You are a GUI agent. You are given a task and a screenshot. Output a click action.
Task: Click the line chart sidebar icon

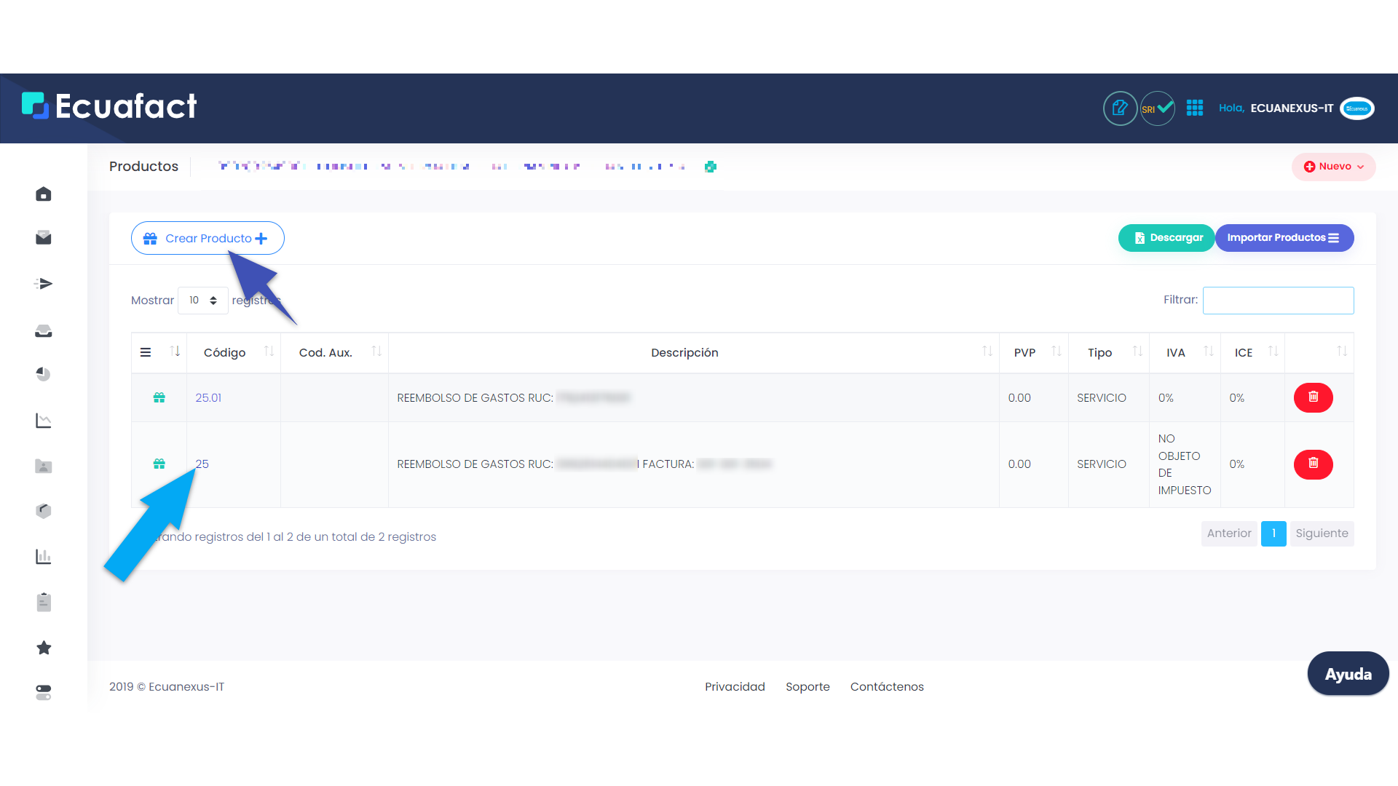(44, 421)
